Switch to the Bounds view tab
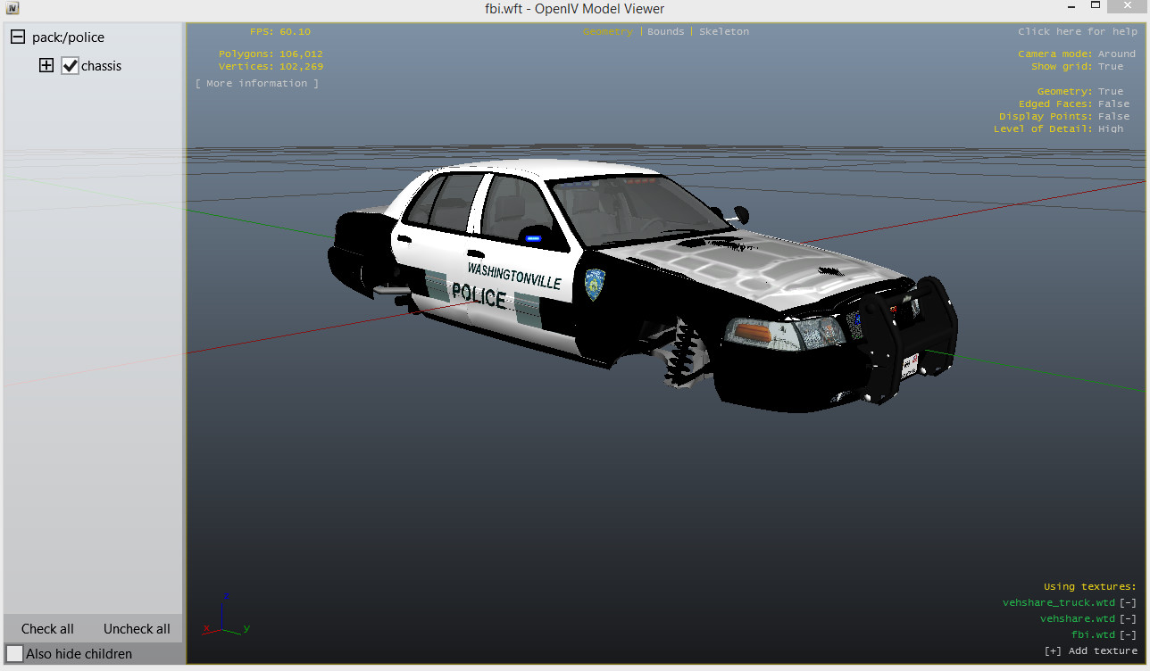This screenshot has height=671, width=1150. (x=666, y=31)
